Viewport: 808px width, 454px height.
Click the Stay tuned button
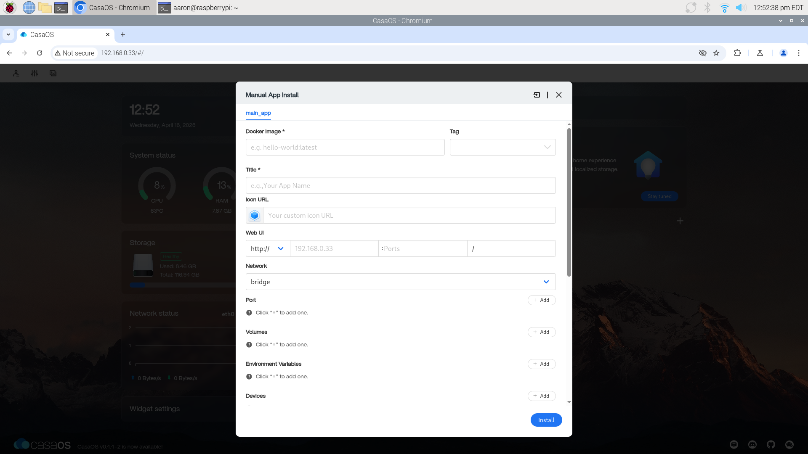tap(659, 196)
